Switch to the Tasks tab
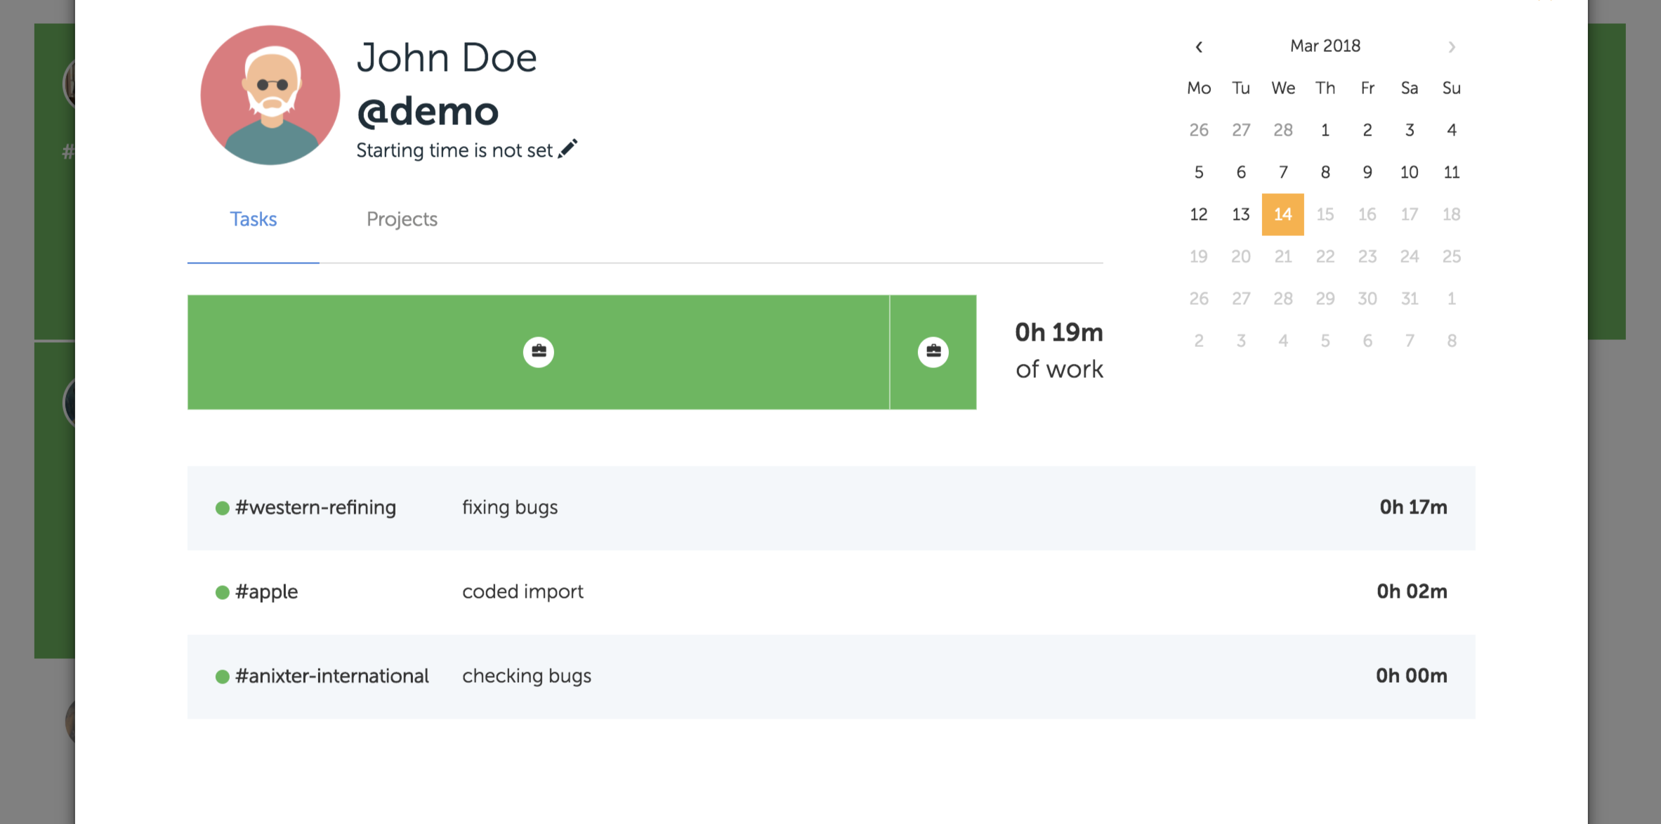 tap(254, 219)
